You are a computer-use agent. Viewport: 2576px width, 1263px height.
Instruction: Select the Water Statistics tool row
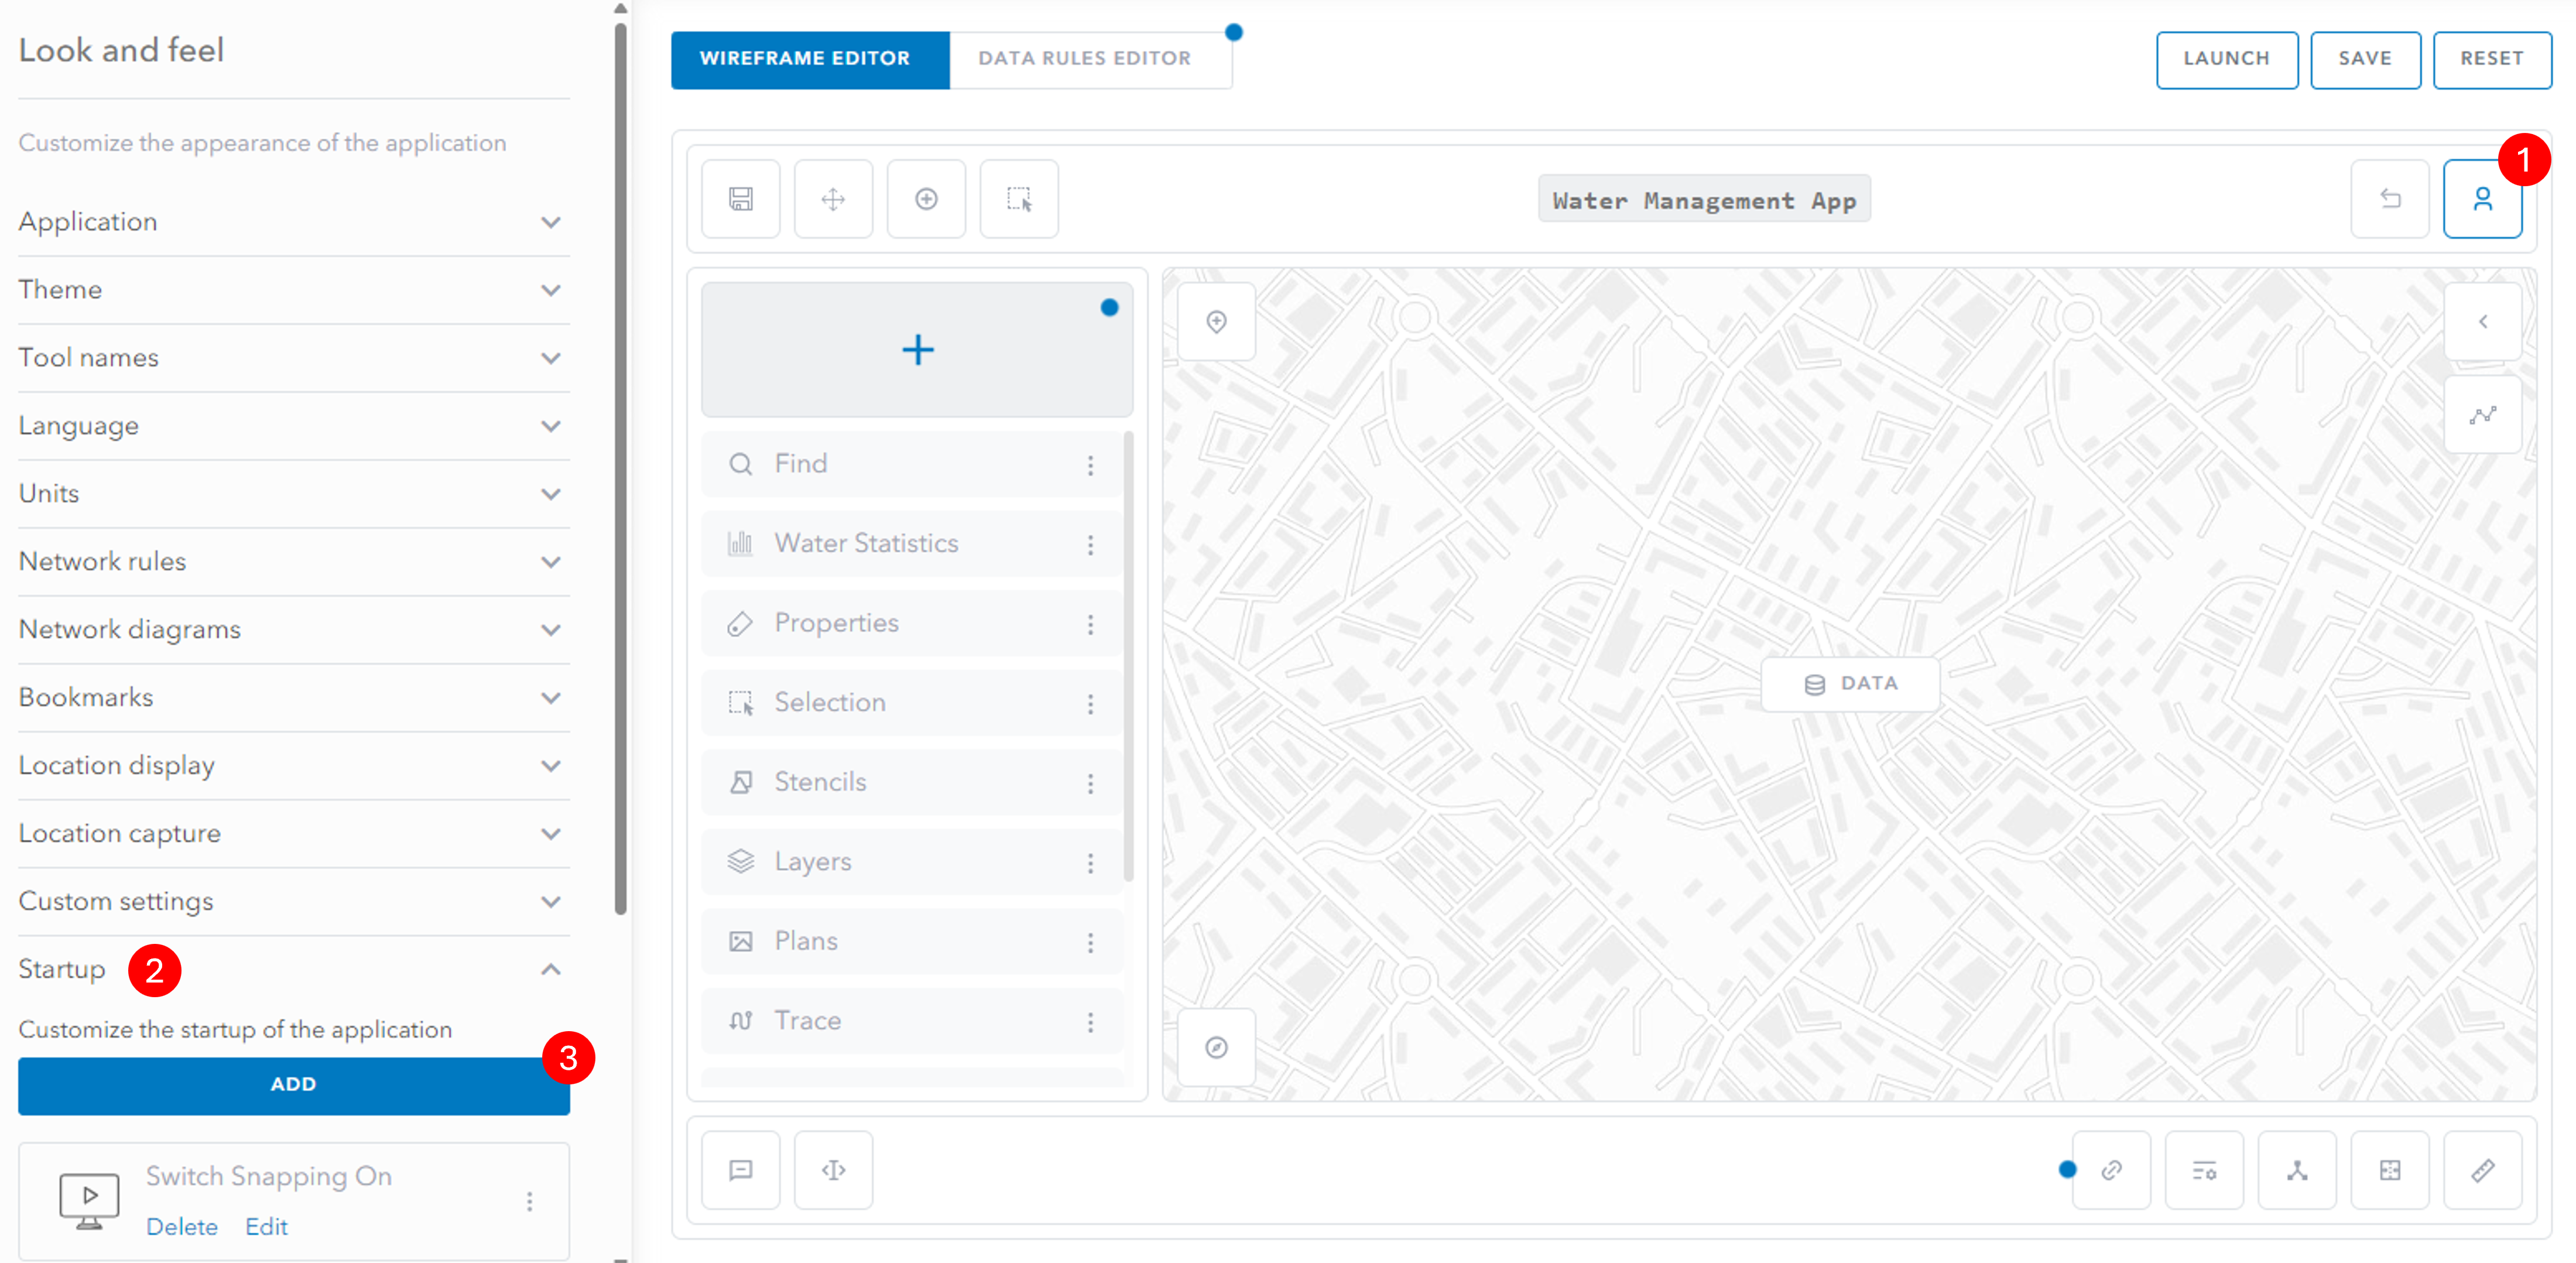click(x=911, y=544)
